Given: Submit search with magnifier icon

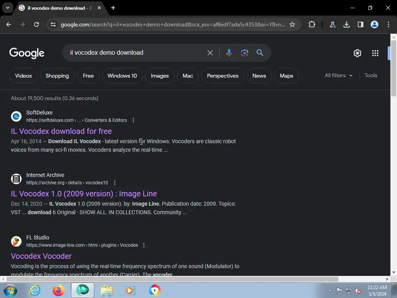Looking at the screenshot, I should tap(260, 53).
